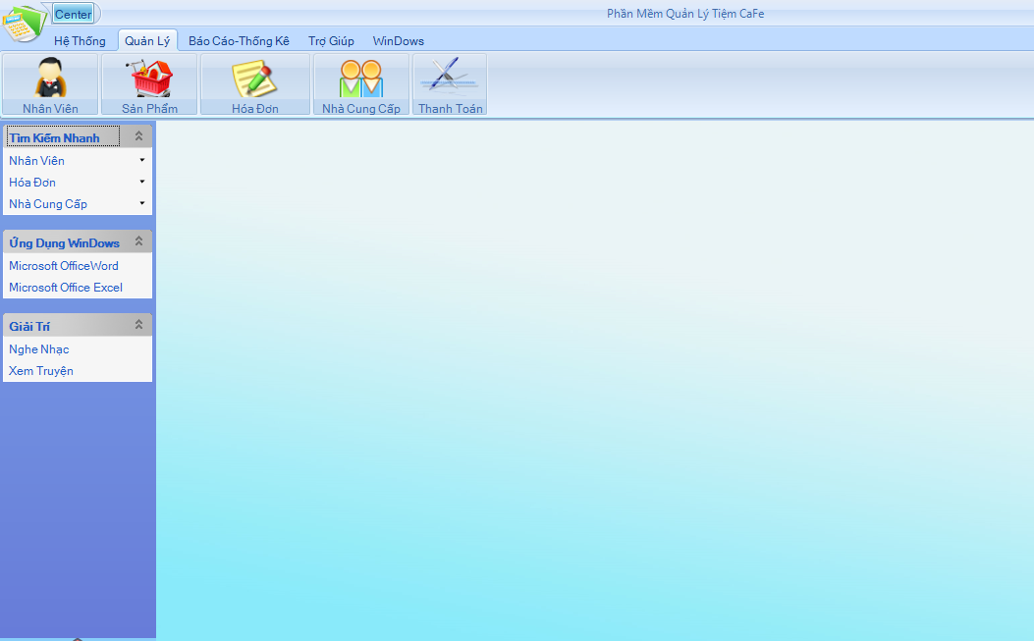1034x641 pixels.
Task: Launch Microsoft OfficeWord link
Action: tap(64, 266)
